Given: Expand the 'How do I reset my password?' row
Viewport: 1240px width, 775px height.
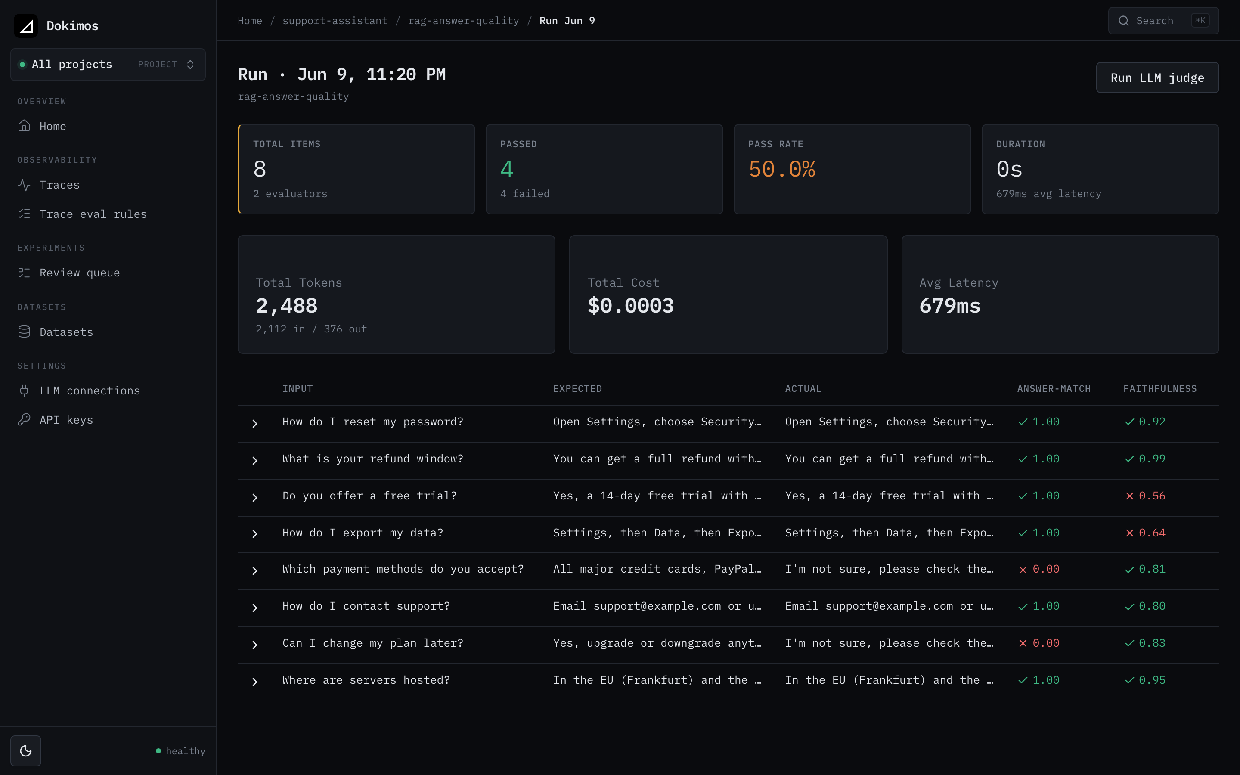Looking at the screenshot, I should tap(254, 423).
